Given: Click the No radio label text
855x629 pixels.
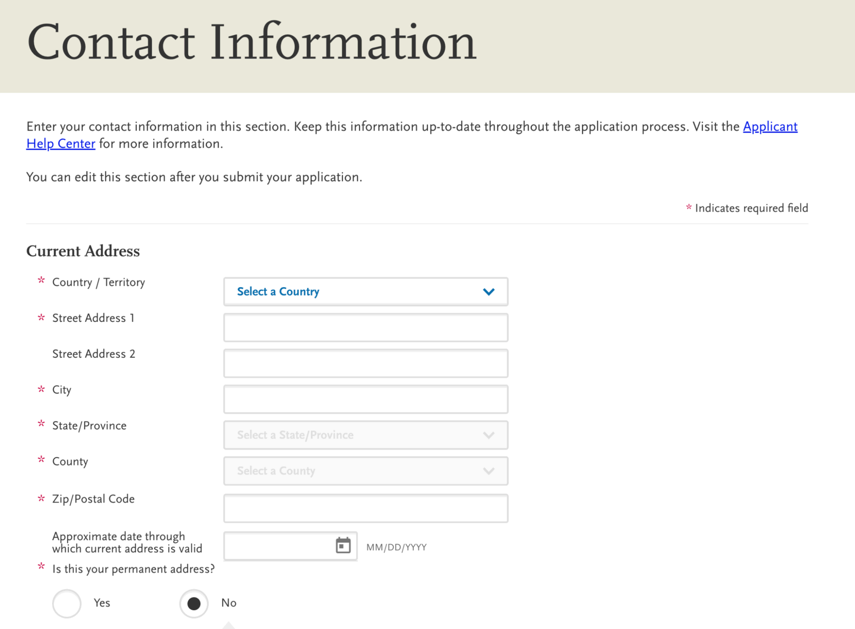Looking at the screenshot, I should (229, 603).
